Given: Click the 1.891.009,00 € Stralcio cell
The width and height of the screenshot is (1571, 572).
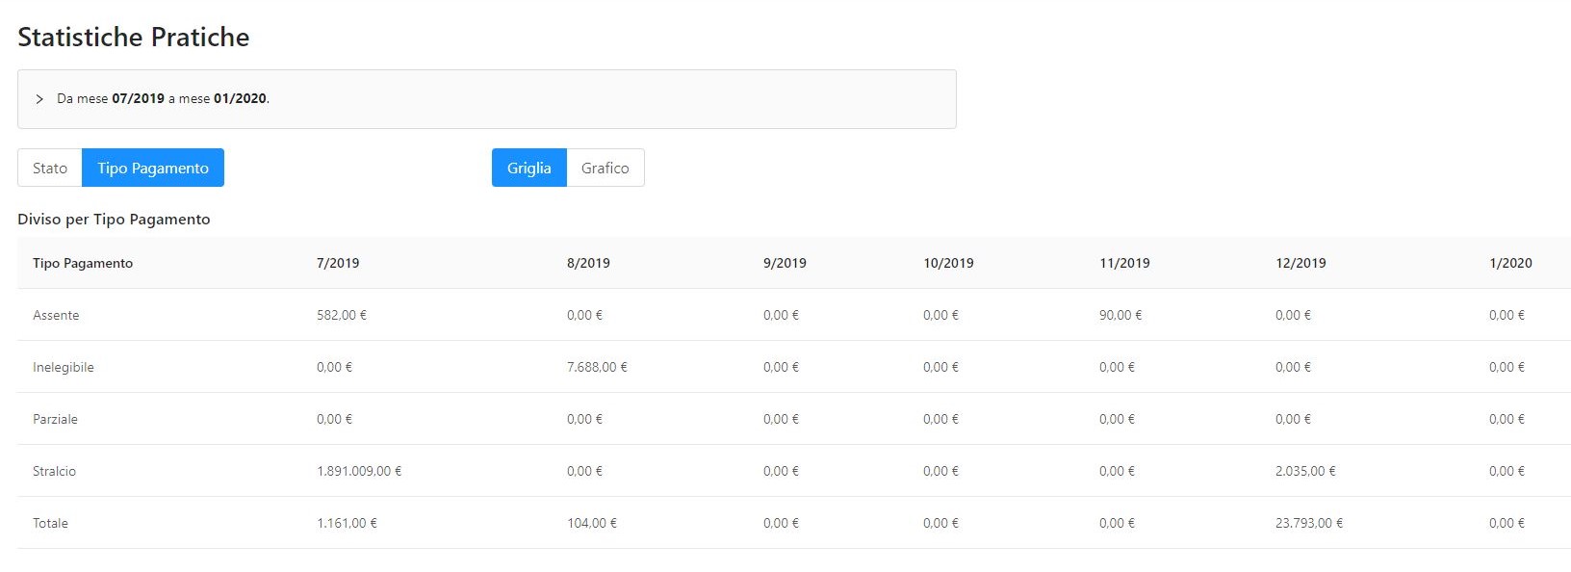Looking at the screenshot, I should [x=359, y=471].
